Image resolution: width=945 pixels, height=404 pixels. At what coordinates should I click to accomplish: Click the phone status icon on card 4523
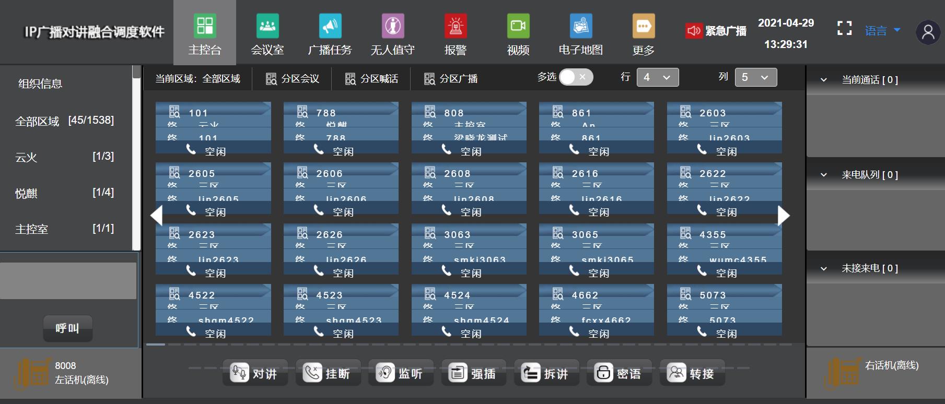(x=318, y=331)
